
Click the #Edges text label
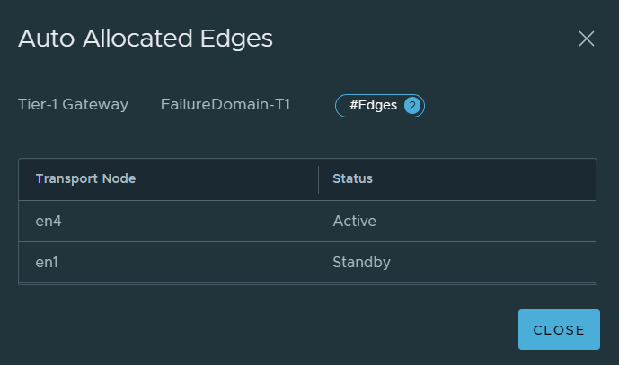pyautogui.click(x=374, y=105)
